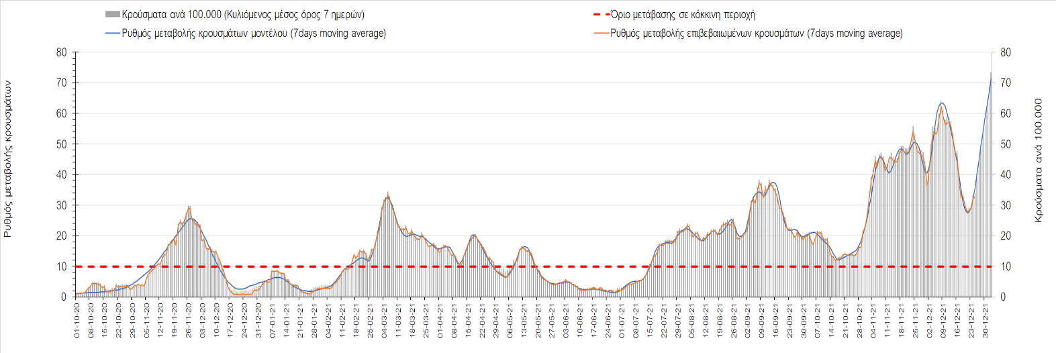Screen dimensions: 1056x353
Task: Select legend entry 'Ρυθμός μεταβολής κρουσμάτων μοντέλου'
Action: (254, 33)
